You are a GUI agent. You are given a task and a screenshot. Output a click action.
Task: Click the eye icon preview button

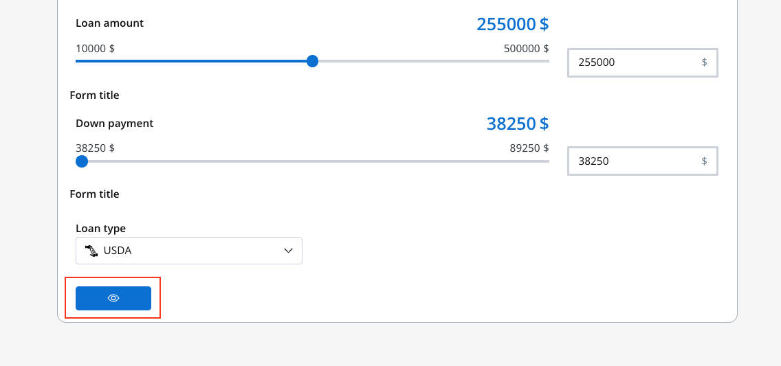[x=113, y=299]
